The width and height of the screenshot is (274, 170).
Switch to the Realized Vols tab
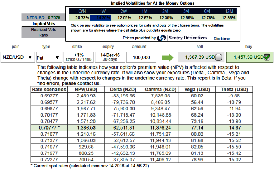pyautogui.click(x=43, y=30)
